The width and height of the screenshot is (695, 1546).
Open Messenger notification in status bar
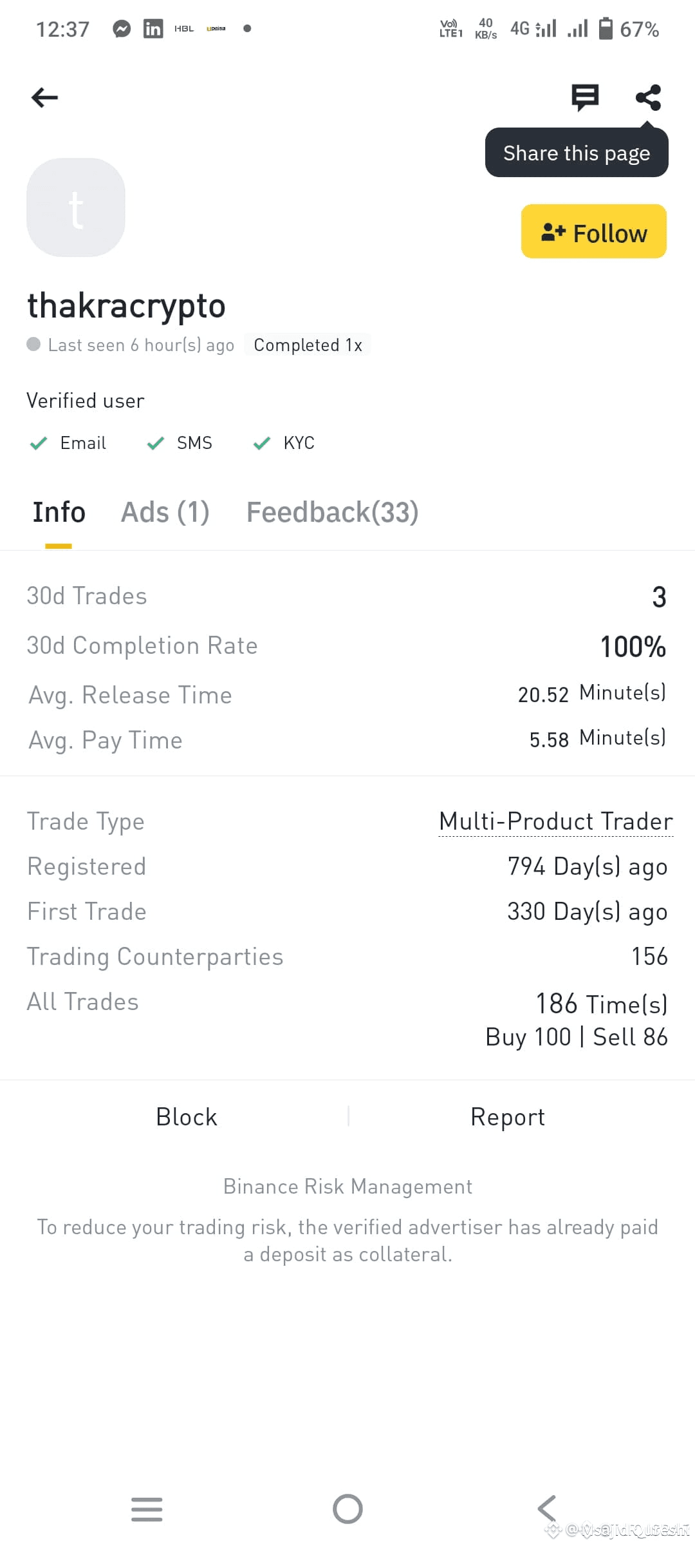pyautogui.click(x=122, y=29)
